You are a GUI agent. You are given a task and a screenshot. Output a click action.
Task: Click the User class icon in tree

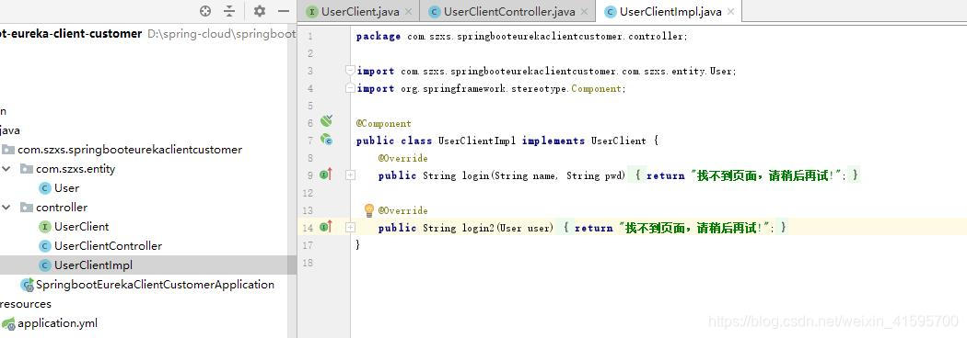[x=44, y=188]
